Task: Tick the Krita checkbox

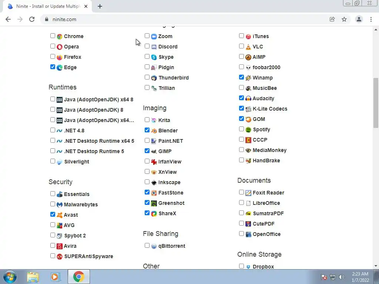Action: tap(147, 120)
